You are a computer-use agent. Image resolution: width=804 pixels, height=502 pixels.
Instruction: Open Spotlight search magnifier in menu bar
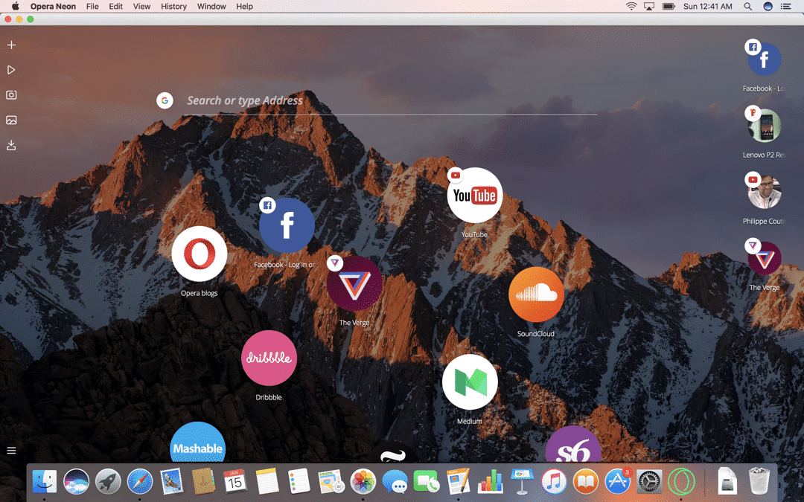coord(748,7)
